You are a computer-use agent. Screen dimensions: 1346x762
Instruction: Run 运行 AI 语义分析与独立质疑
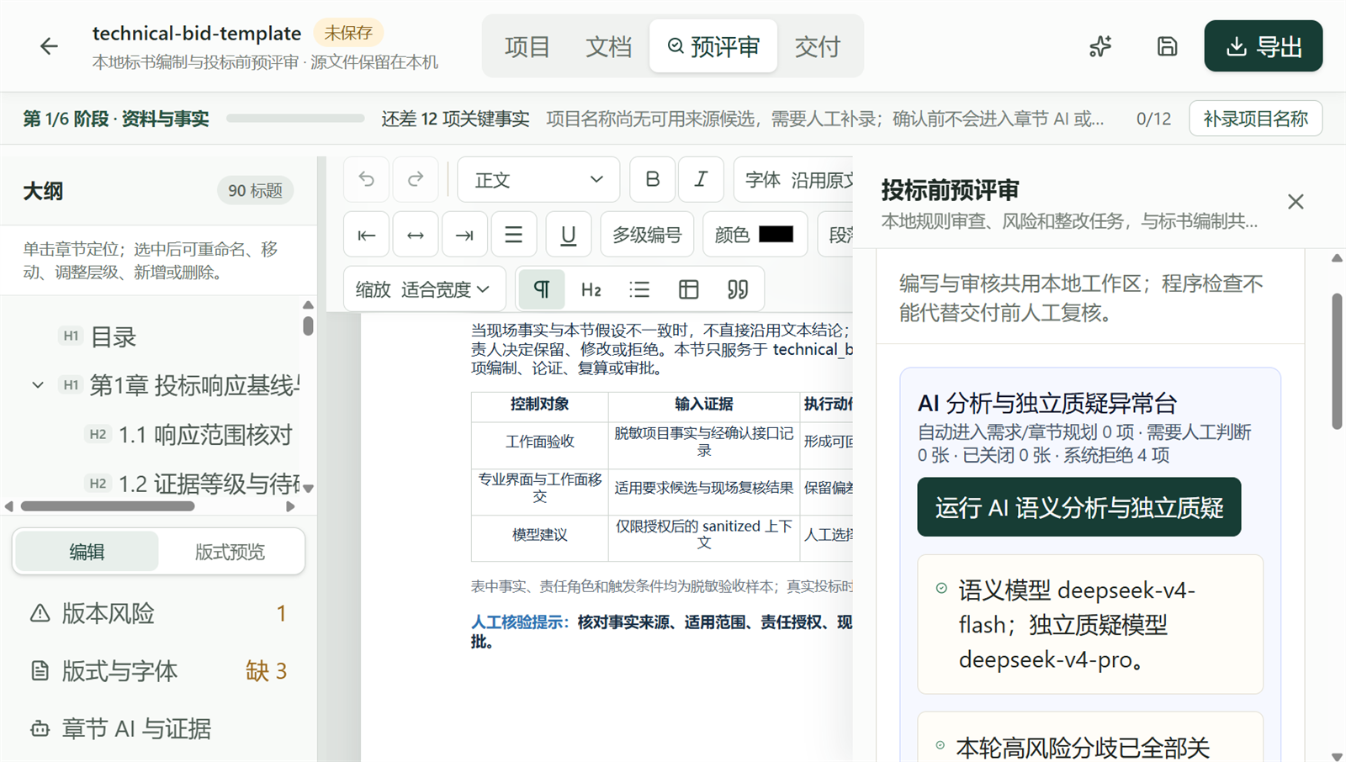(1078, 507)
